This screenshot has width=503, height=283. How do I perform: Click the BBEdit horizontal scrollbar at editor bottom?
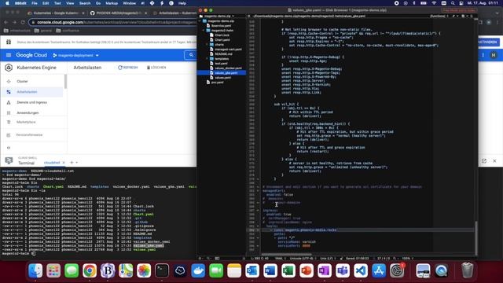[x=286, y=255]
